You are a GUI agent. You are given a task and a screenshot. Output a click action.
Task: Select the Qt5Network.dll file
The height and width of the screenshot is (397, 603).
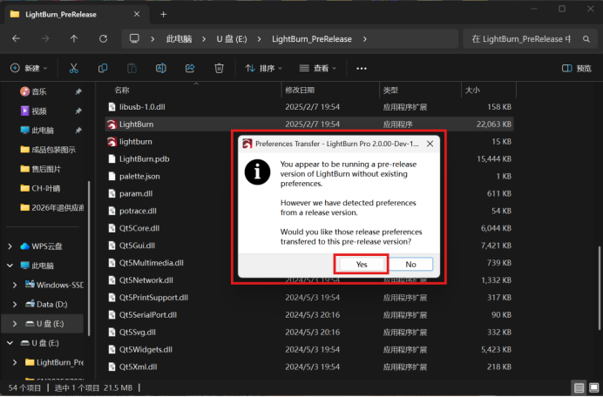pos(146,279)
